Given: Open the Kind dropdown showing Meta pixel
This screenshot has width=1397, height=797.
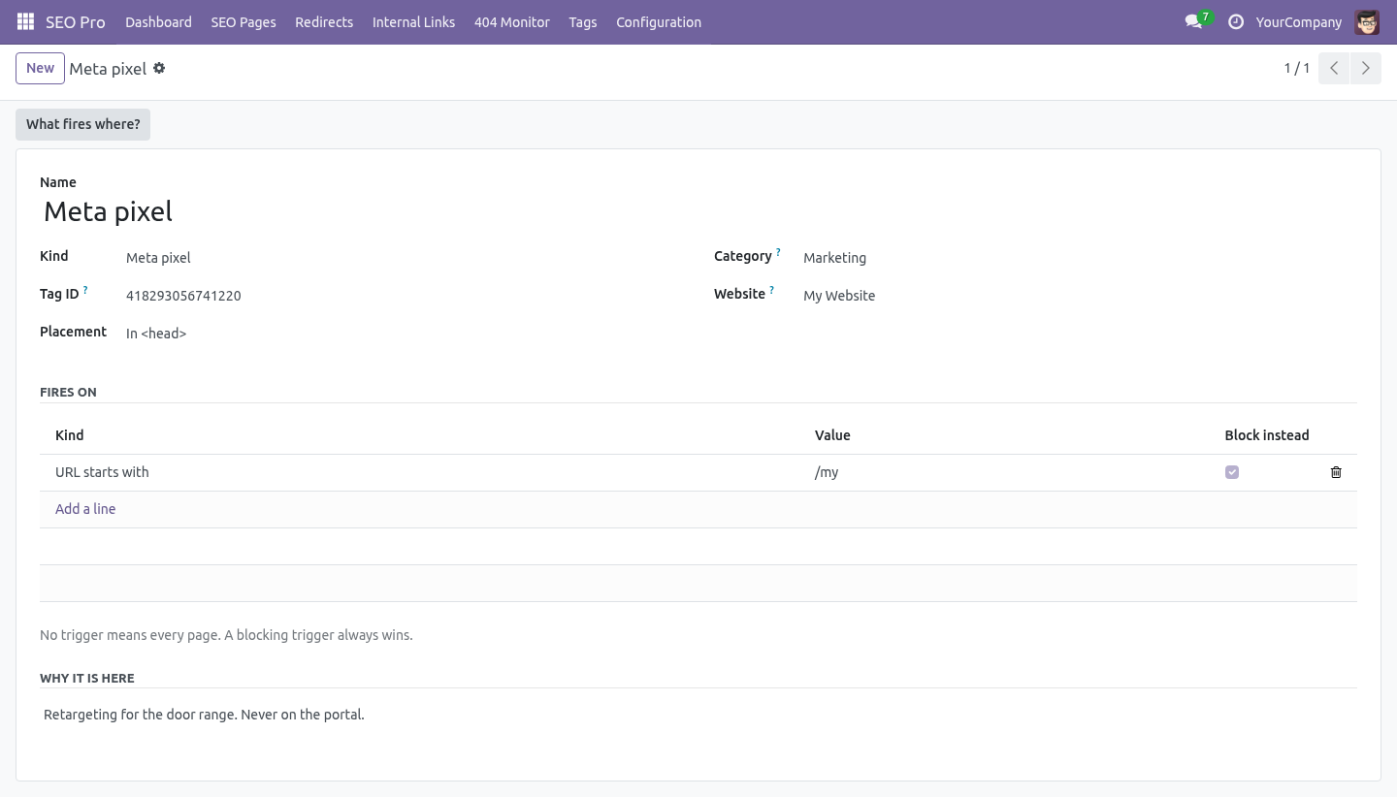Looking at the screenshot, I should coord(405,257).
